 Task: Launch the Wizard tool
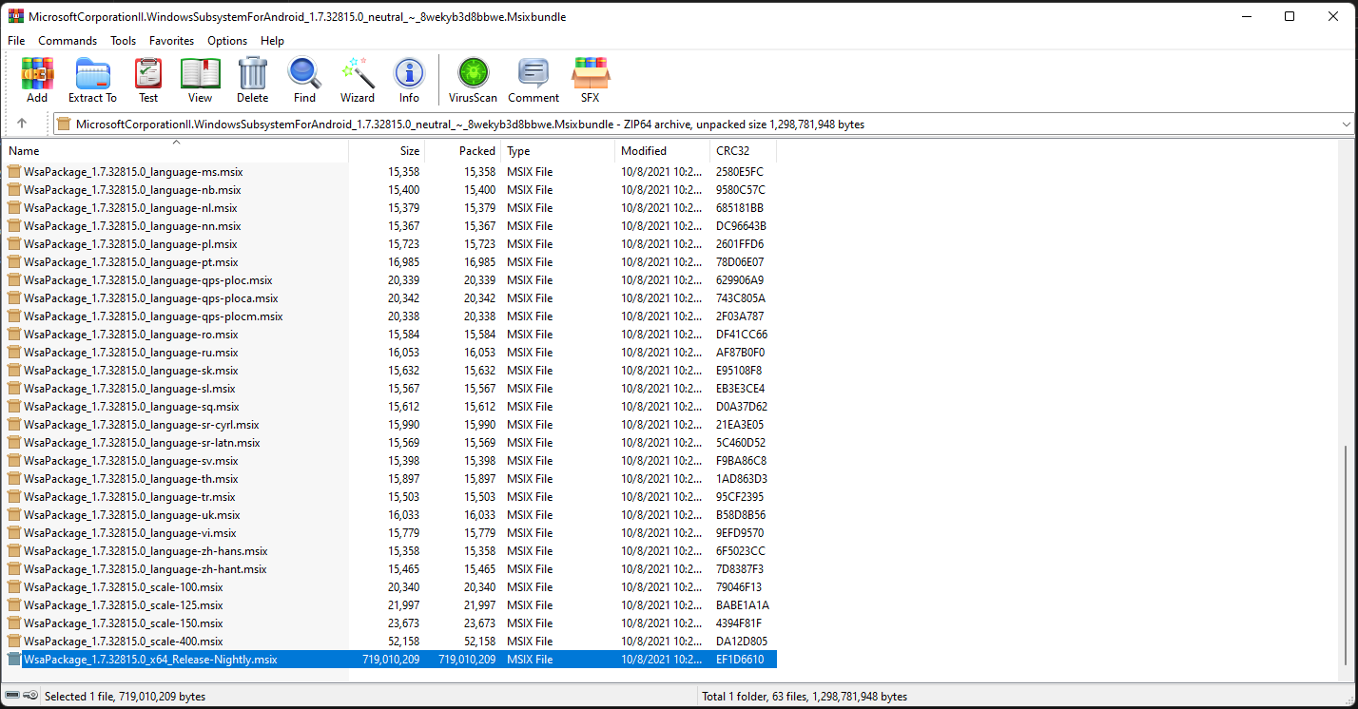tap(357, 80)
